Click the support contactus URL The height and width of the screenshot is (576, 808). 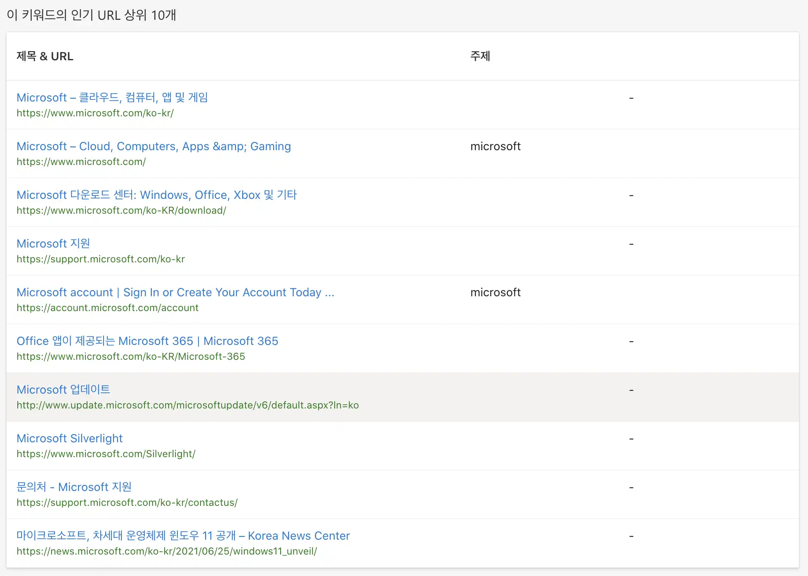(127, 503)
